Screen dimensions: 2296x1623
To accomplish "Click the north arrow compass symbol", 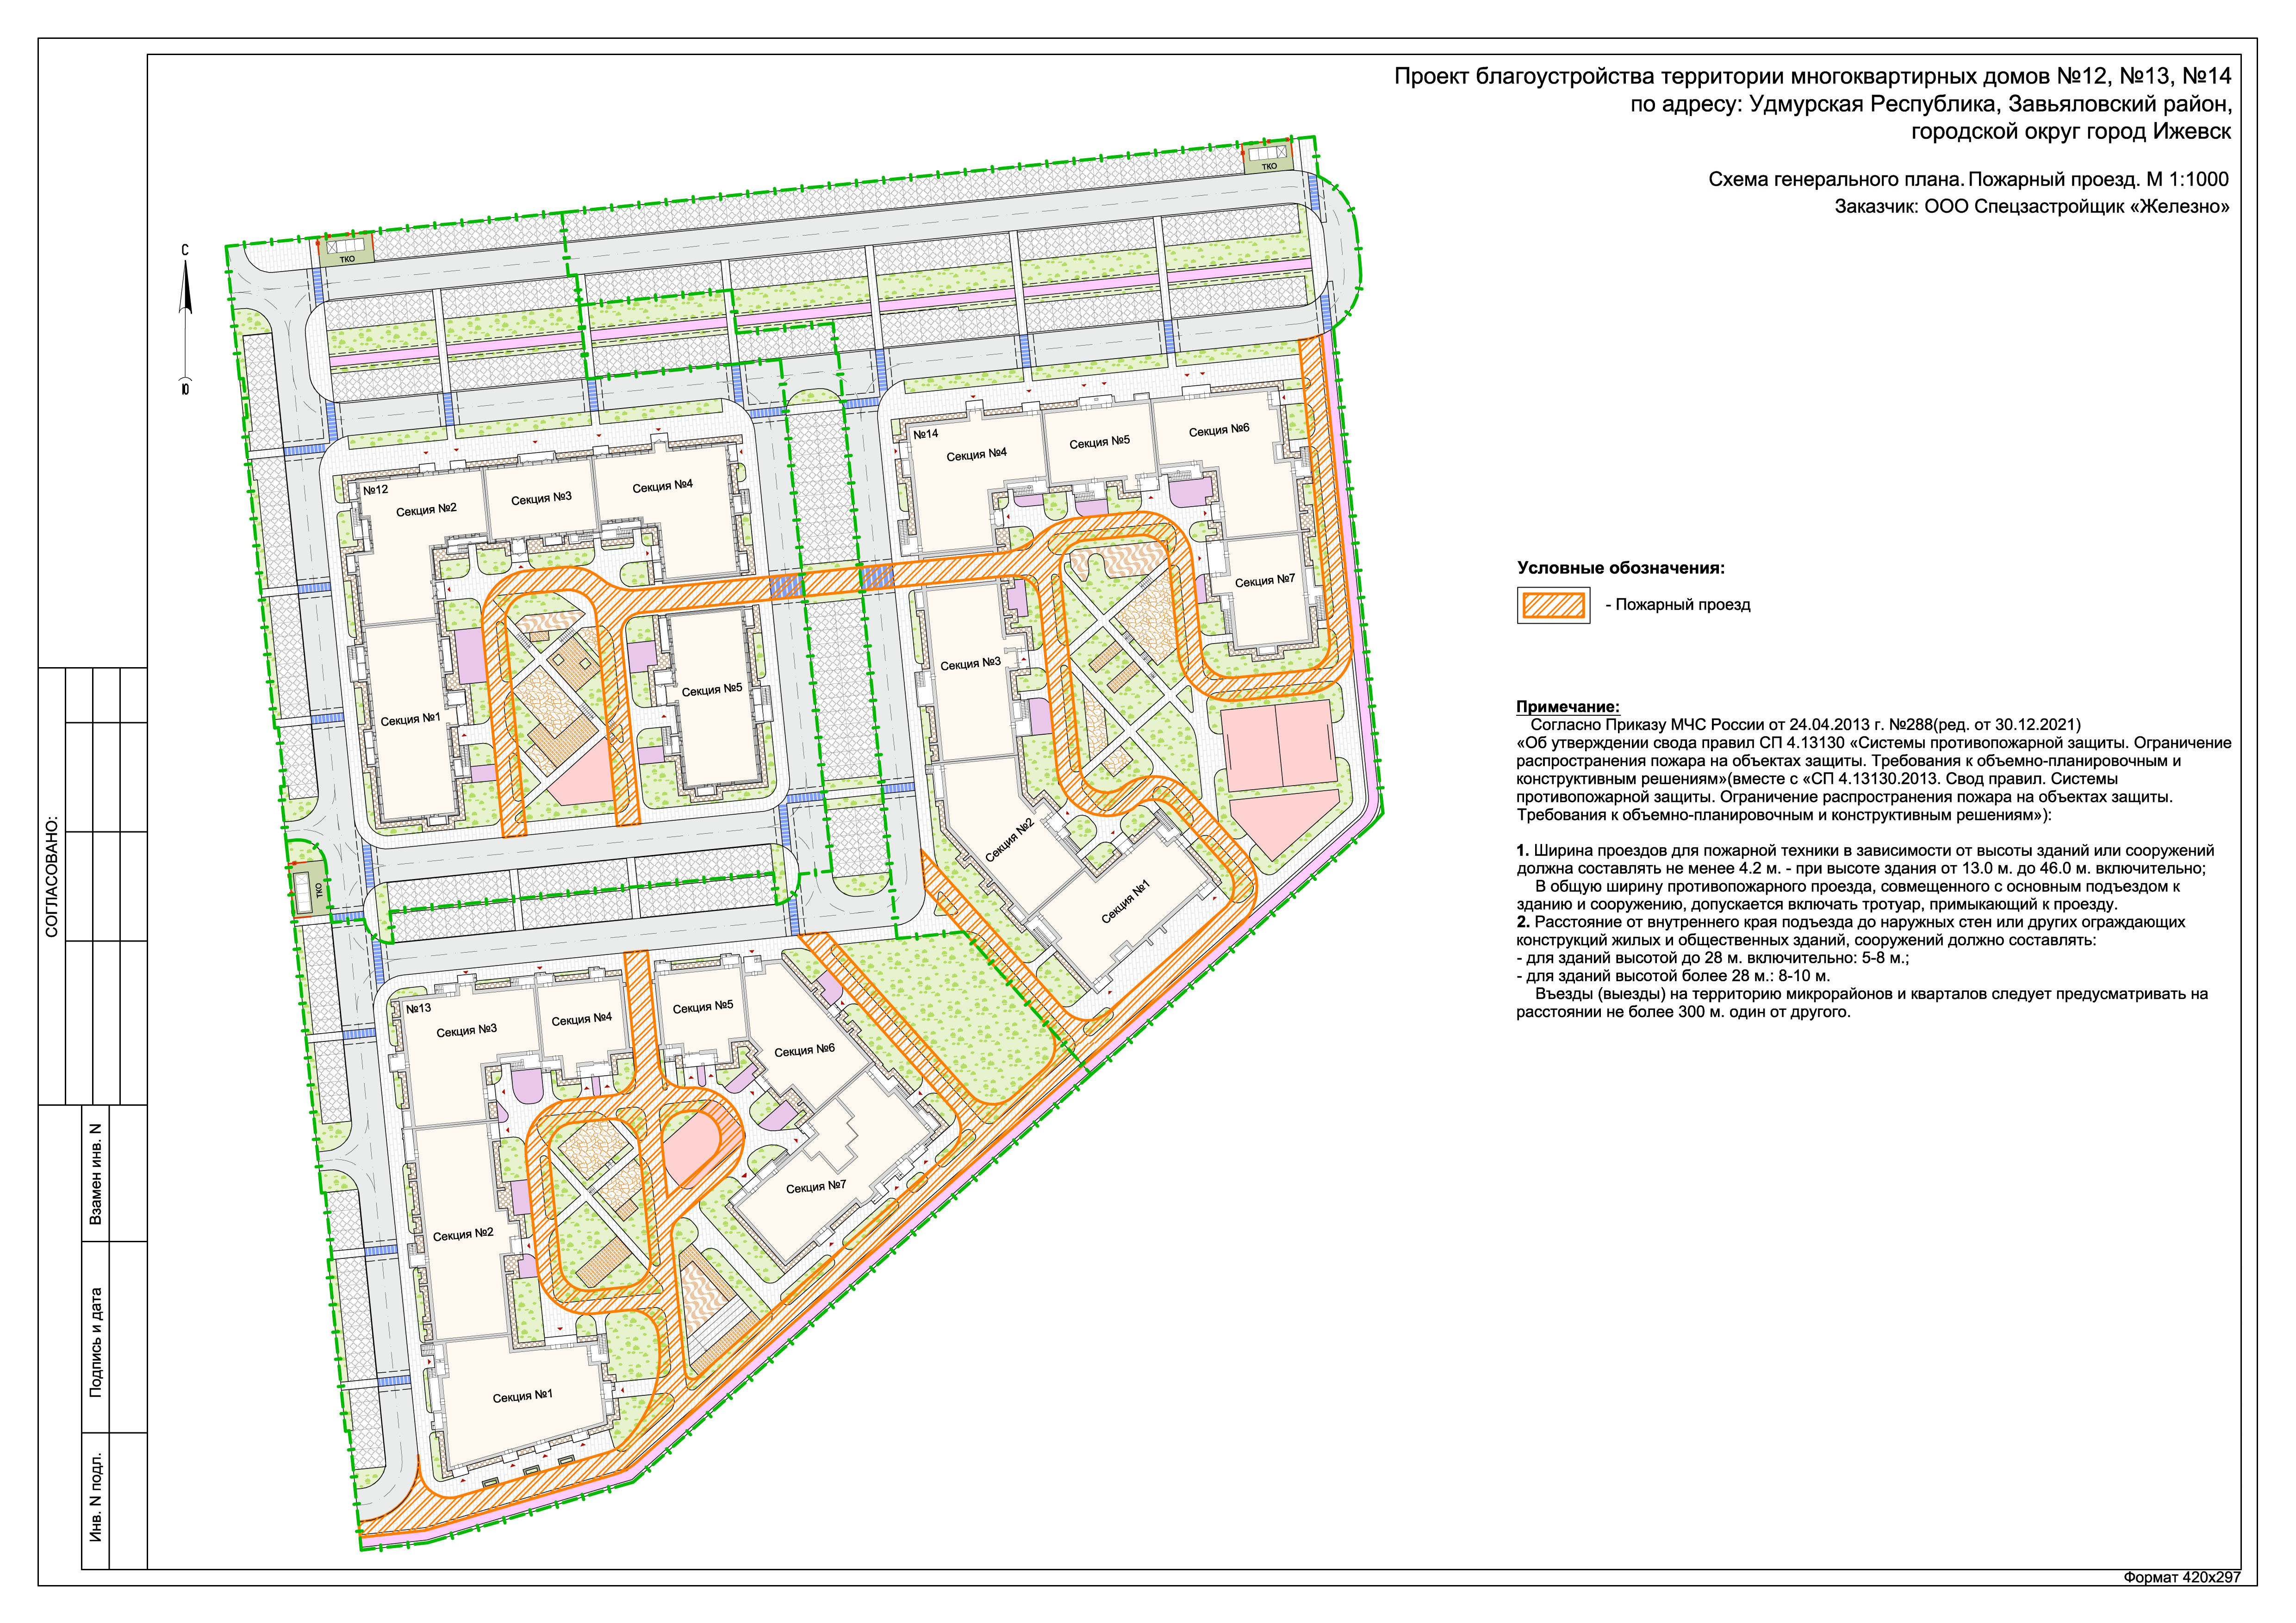I will point(185,320).
